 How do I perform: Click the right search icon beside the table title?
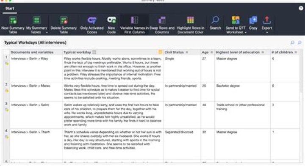coord(299,42)
